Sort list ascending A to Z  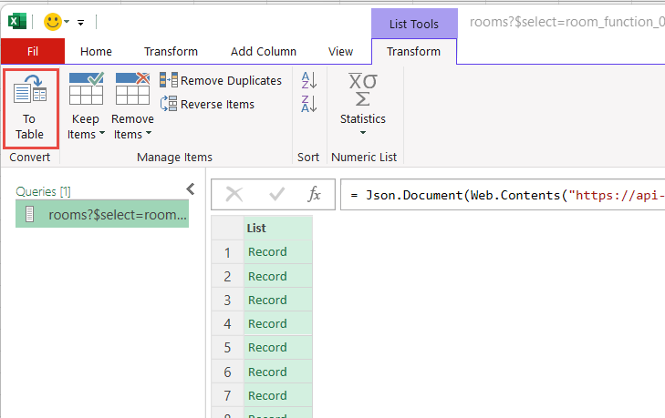[308, 81]
